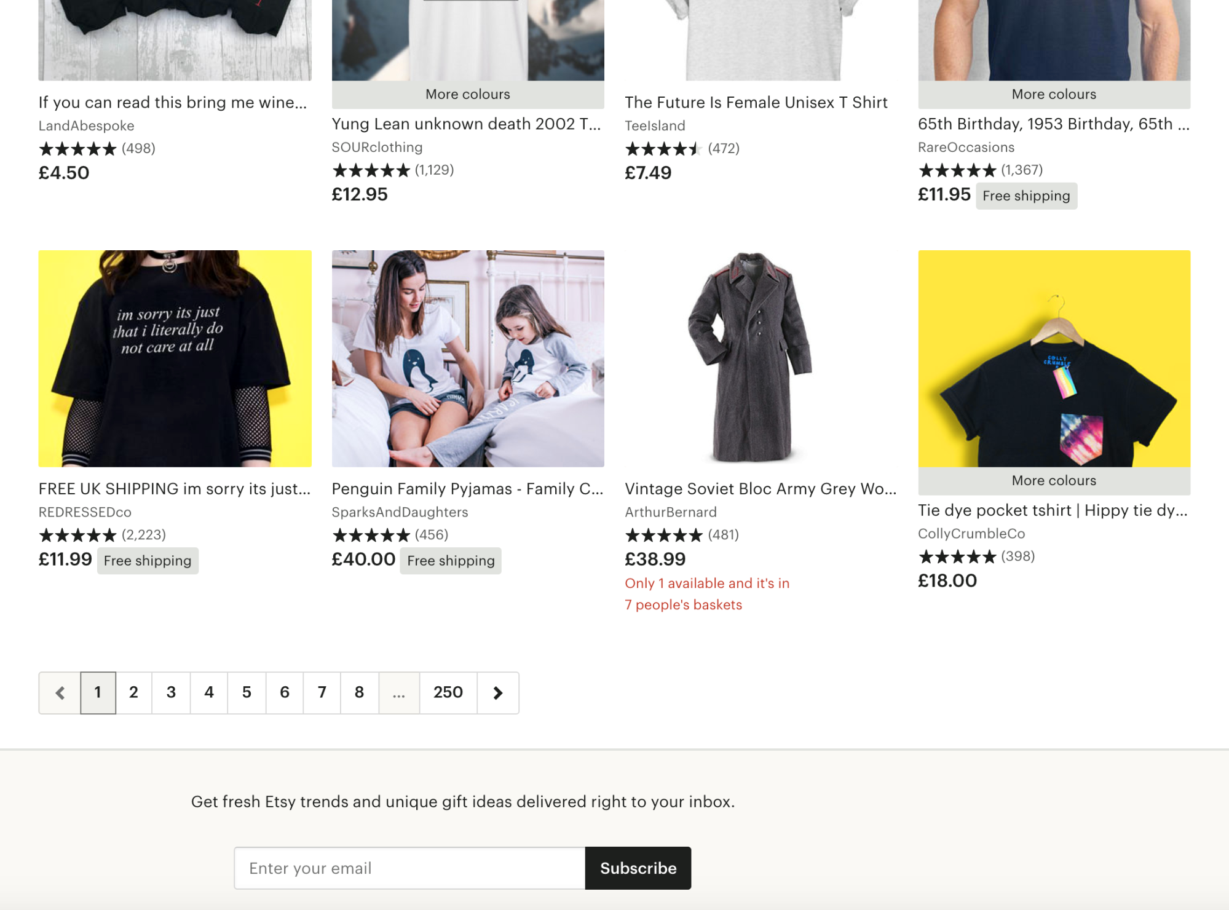Open page 8 of listings
This screenshot has width=1229, height=910.
[x=359, y=693]
